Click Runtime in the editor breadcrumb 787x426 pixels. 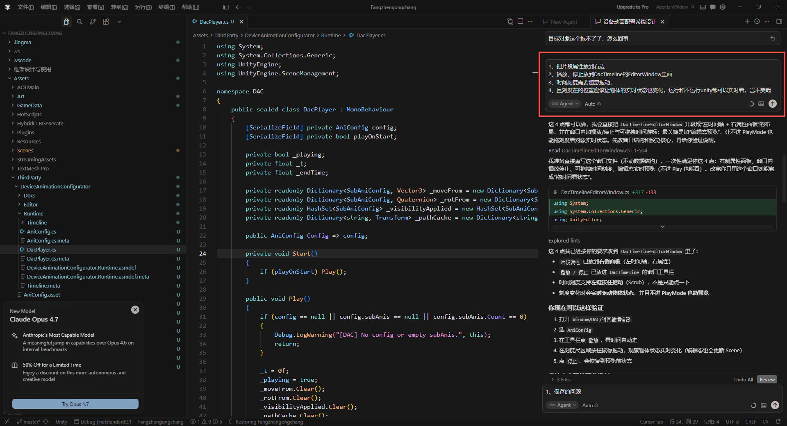(331, 36)
